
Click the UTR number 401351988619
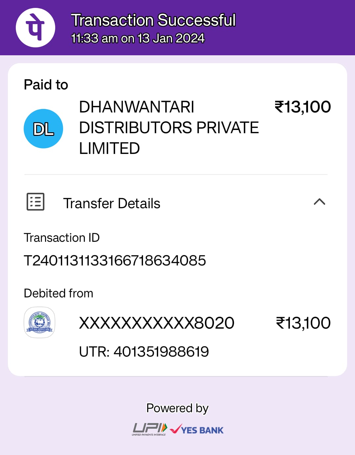[161, 352]
